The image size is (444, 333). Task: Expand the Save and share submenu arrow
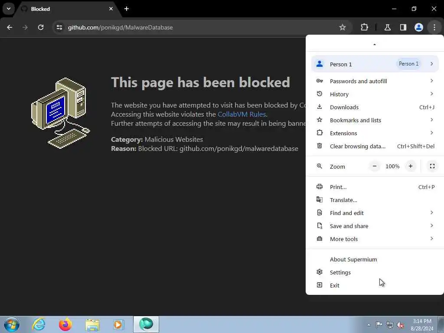[x=431, y=225]
